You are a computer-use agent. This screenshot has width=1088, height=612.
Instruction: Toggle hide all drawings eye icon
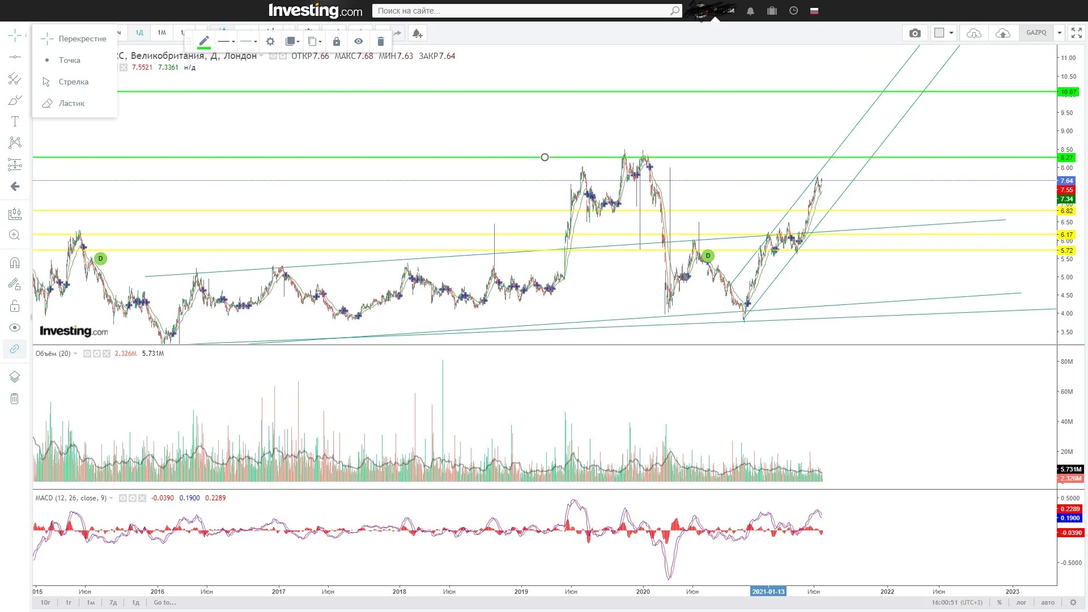click(x=15, y=328)
